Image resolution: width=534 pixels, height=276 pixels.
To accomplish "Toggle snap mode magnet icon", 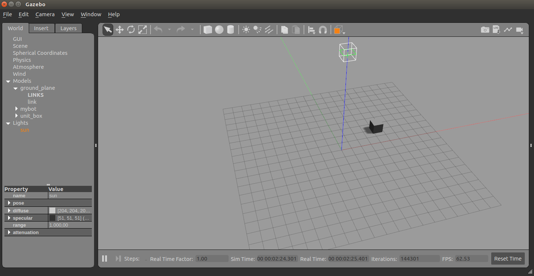I will 323,30.
